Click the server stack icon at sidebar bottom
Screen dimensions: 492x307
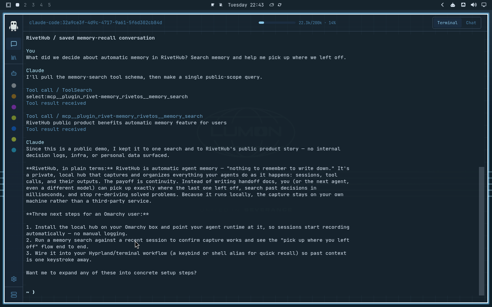point(13,295)
